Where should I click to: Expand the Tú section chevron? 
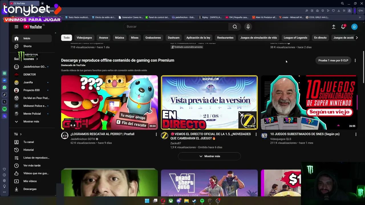(21, 134)
